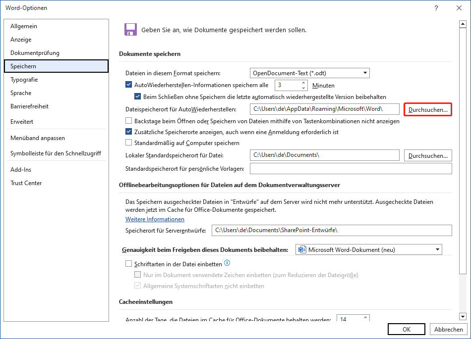Click the Genauigkeit beim Freigeben label
This screenshot has width=471, height=339.
click(x=205, y=250)
